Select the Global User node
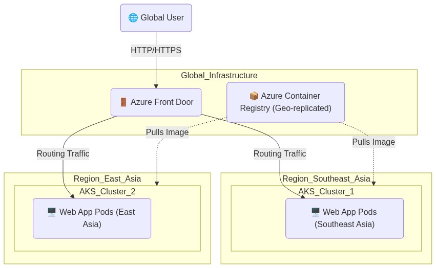 coord(156,18)
